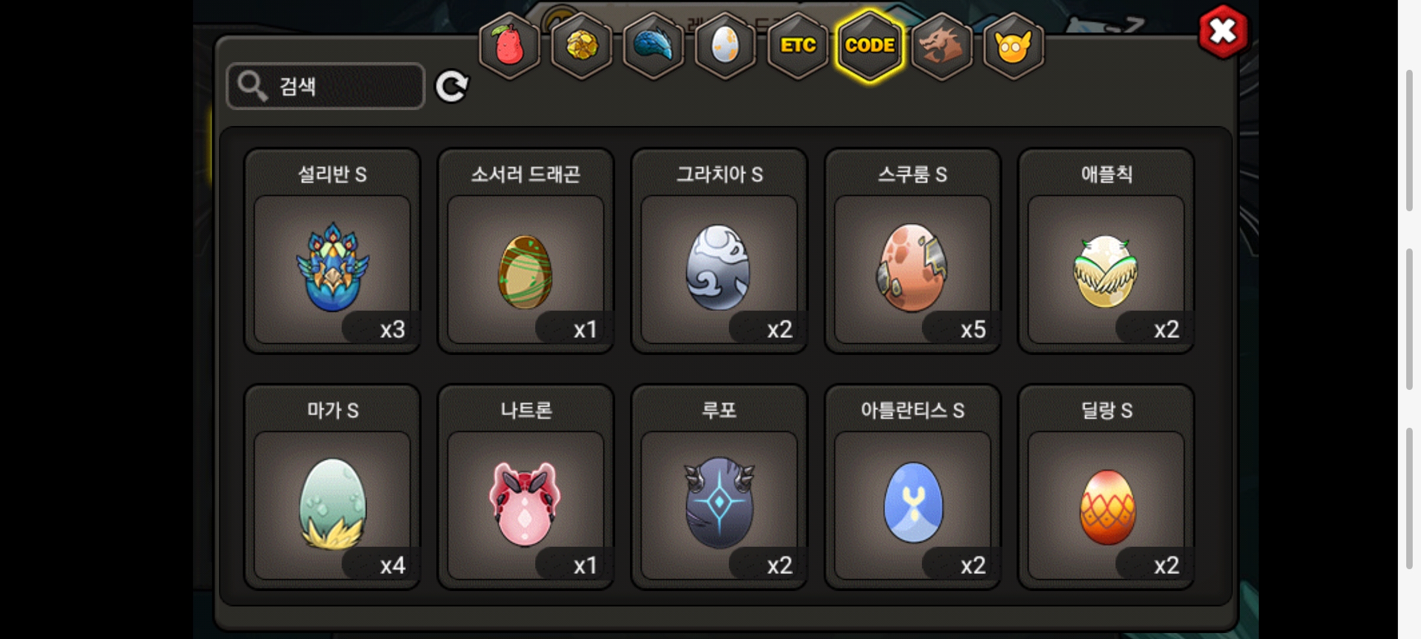The image size is (1421, 639).
Task: Open the fruit food category tab
Action: click(x=509, y=46)
